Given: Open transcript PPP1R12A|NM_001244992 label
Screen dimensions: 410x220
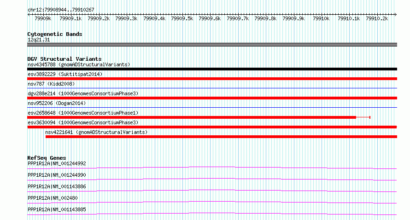Looking at the screenshot, I should (57, 163).
